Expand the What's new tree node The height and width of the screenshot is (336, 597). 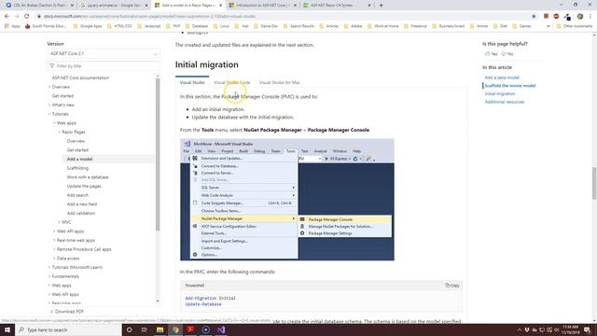(49, 105)
